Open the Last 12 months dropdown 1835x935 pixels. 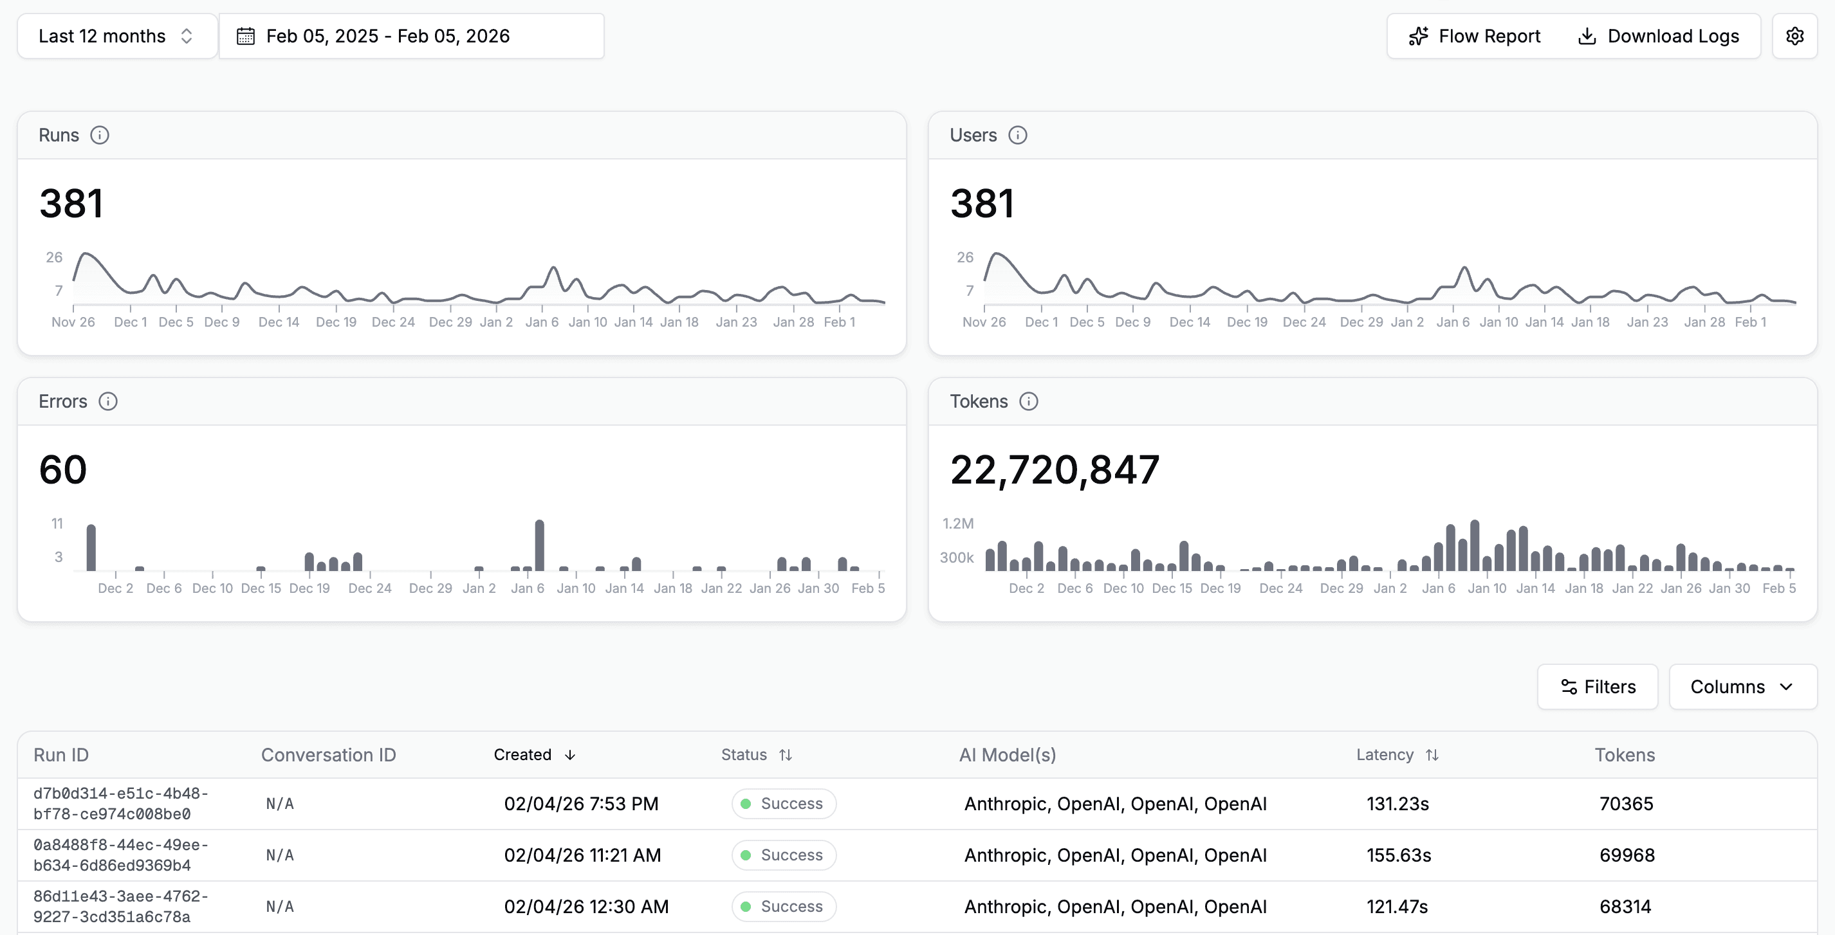pos(116,35)
